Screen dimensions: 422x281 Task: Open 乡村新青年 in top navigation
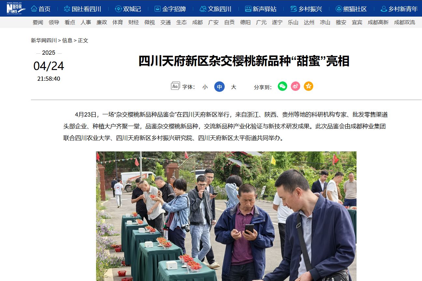tap(399, 9)
